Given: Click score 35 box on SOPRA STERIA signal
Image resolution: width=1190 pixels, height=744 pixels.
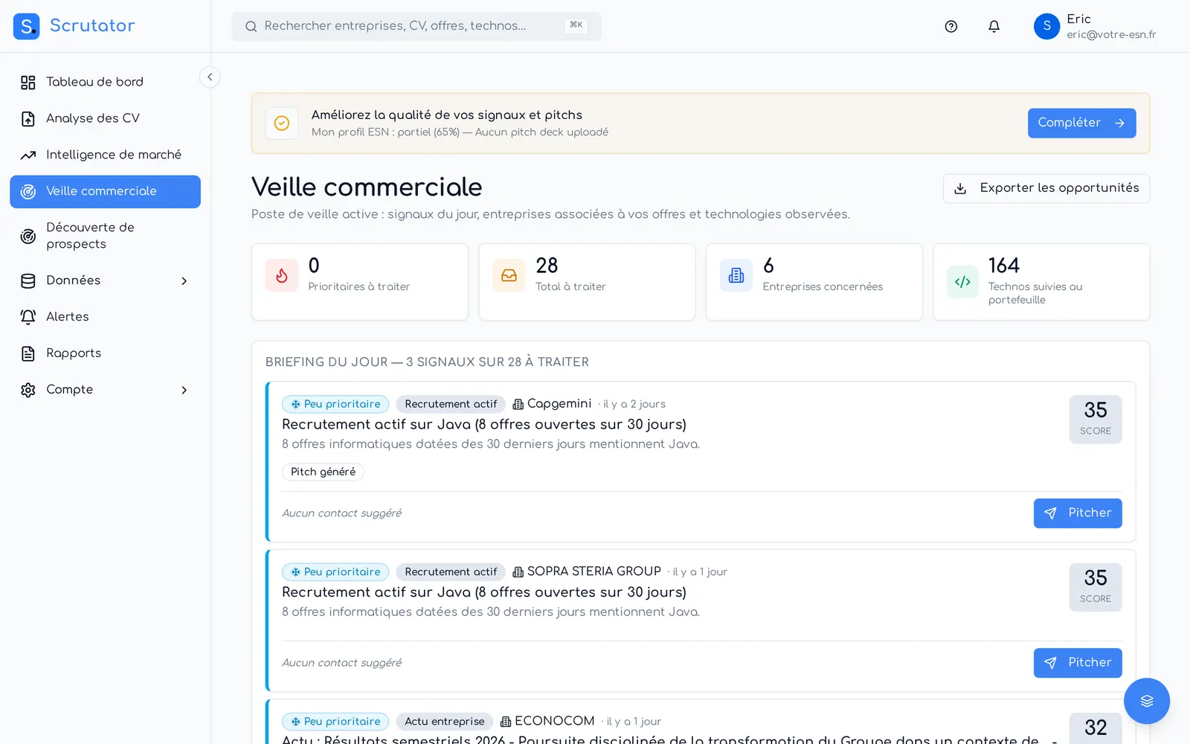Looking at the screenshot, I should coord(1096,588).
